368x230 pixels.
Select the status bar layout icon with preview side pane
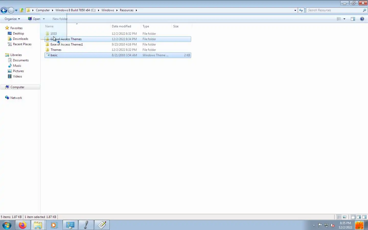tap(364, 217)
